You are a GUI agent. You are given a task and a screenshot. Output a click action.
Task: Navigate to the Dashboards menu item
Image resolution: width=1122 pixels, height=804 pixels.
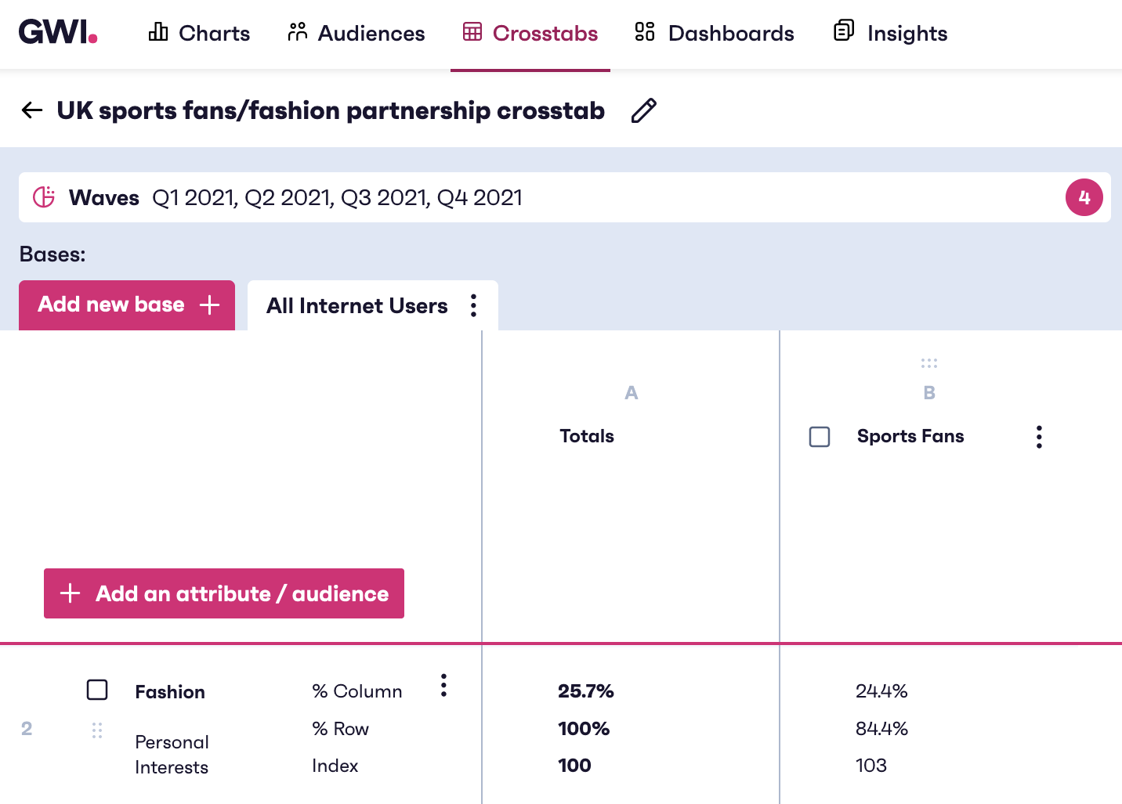730,32
